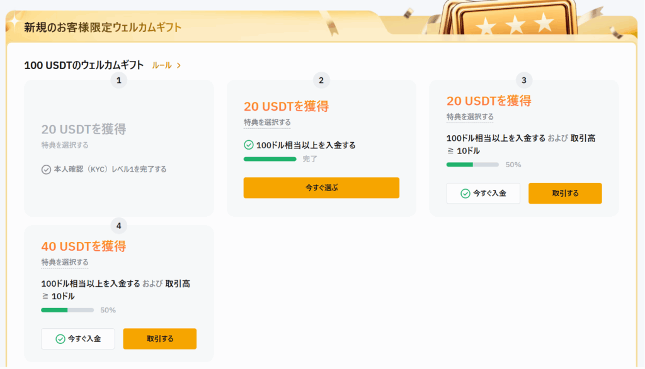Click the chevron arrow next to ルール
Viewport: 645px width, 369px height.
pos(179,65)
